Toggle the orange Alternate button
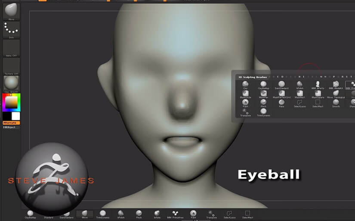This screenshot has height=221, width=355. point(11,123)
